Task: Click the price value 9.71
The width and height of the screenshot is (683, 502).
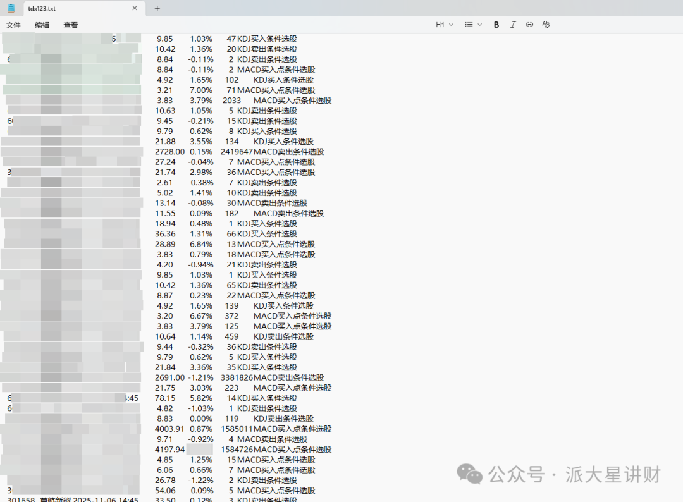Action: pos(164,439)
